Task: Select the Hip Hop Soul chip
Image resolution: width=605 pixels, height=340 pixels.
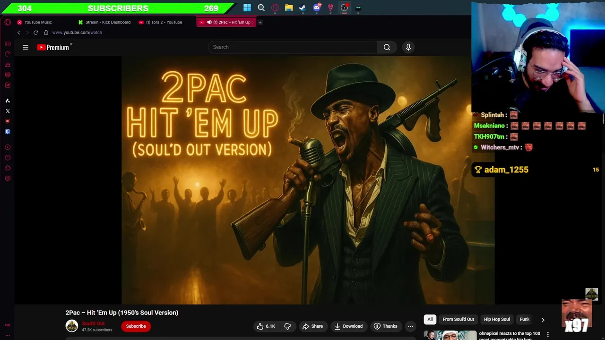Action: 497,319
